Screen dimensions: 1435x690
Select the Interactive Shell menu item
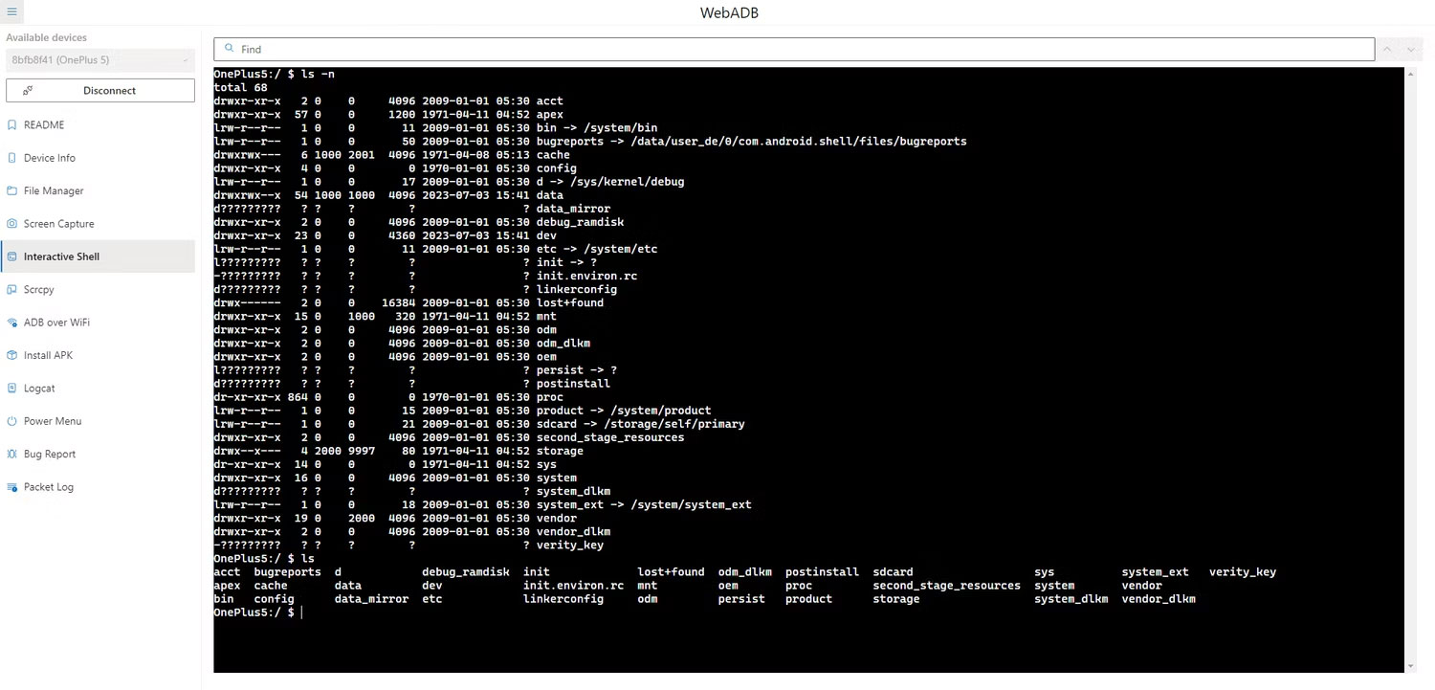[98, 256]
